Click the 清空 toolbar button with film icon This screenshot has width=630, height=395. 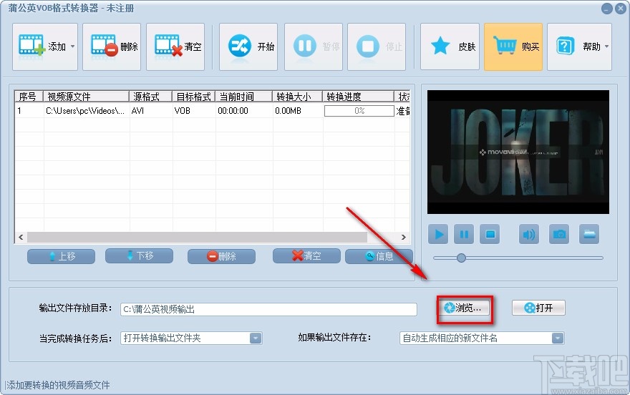click(175, 47)
